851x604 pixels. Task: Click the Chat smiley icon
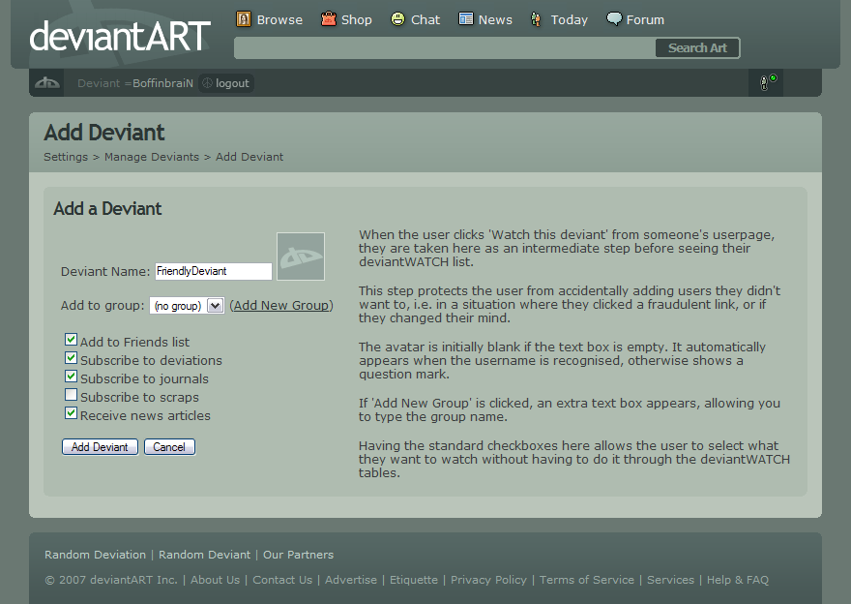coord(397,19)
